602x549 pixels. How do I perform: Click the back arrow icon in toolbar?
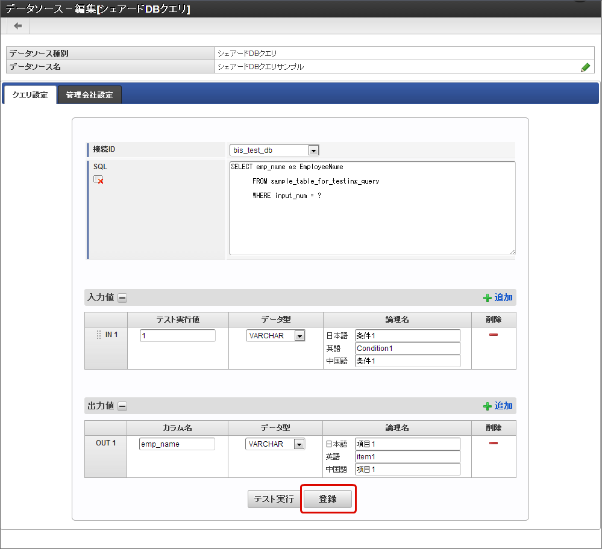pos(18,26)
